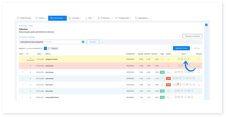Click the envelope email icon on invoice 6

(x=179, y=72)
